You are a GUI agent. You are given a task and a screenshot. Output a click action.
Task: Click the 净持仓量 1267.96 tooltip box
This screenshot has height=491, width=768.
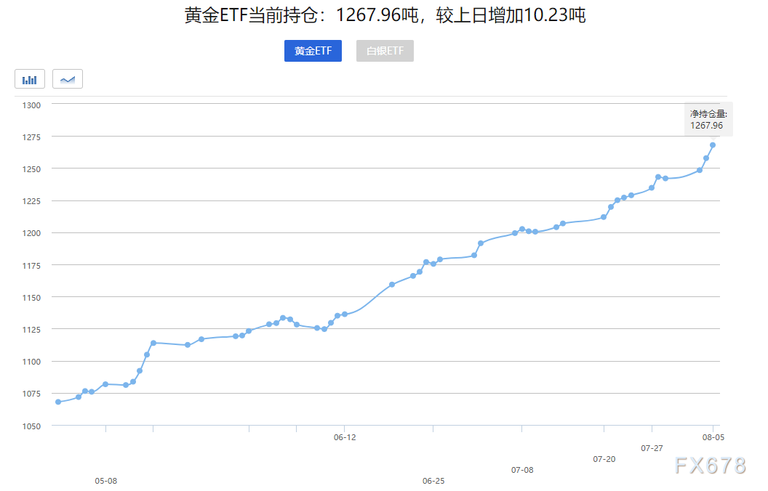point(708,120)
